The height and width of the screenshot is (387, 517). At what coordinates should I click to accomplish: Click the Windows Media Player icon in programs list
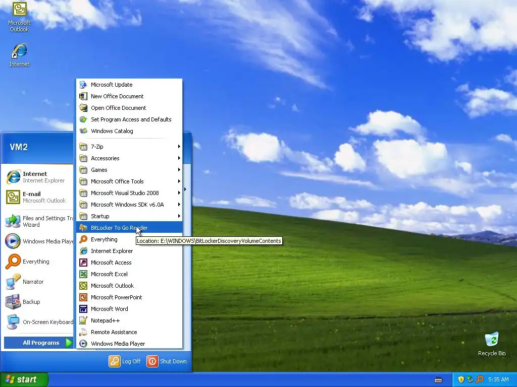(83, 344)
